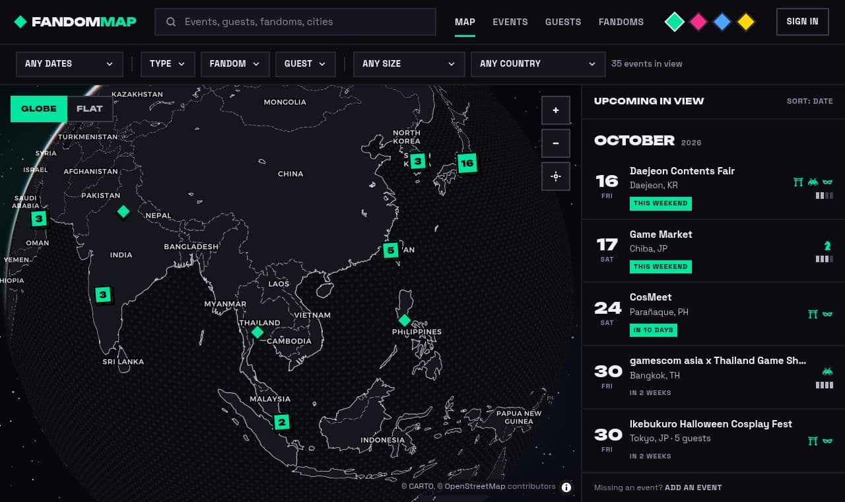Click the torii gate icon on CosMeet

[813, 314]
